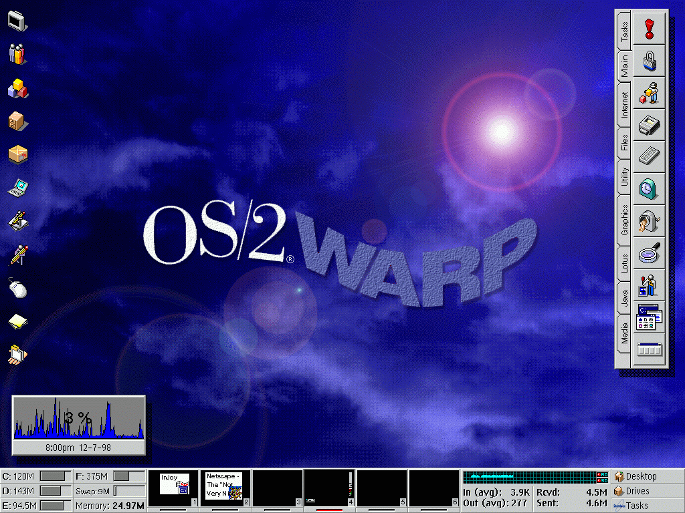Screen dimensions: 685x513
Task: Click the 8:00pm 12-7-98 clock display
Action: (79, 448)
